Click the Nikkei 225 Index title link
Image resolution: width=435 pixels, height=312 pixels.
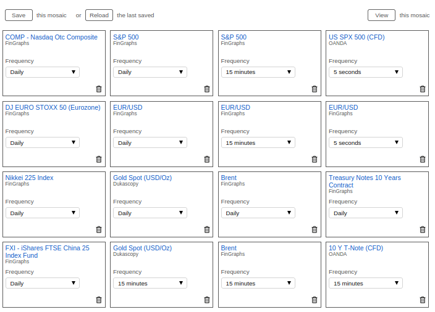pyautogui.click(x=29, y=178)
